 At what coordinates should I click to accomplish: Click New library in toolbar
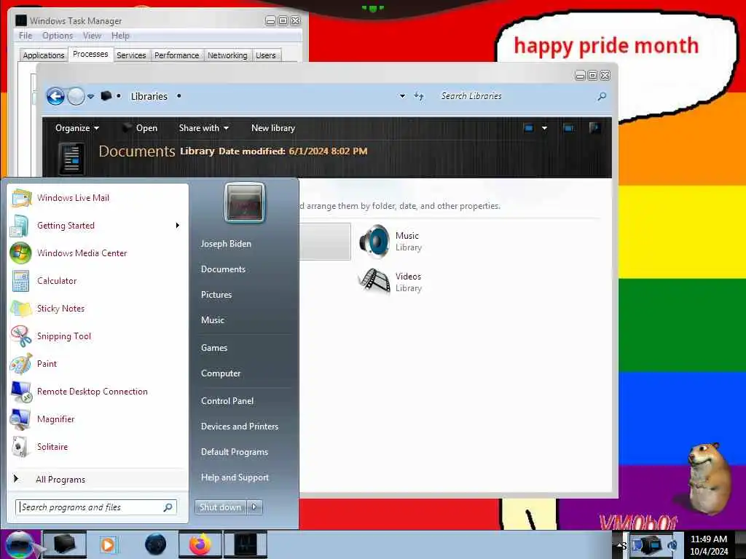point(273,128)
